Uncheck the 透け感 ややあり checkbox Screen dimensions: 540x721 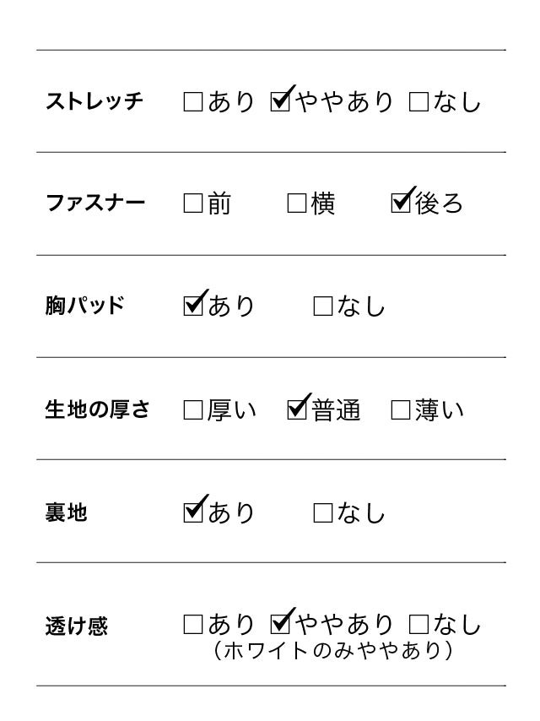[281, 625]
